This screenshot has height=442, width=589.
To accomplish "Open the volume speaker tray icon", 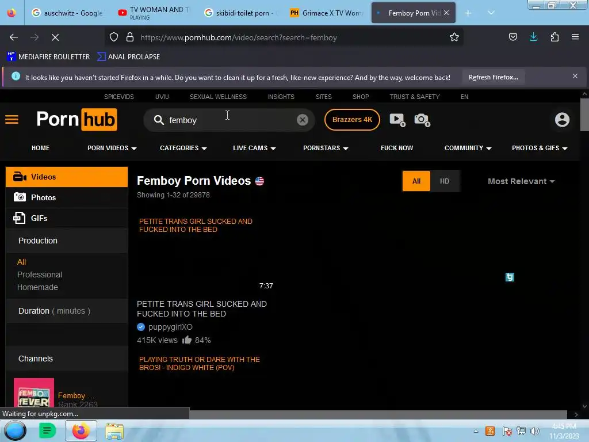I will tap(534, 431).
